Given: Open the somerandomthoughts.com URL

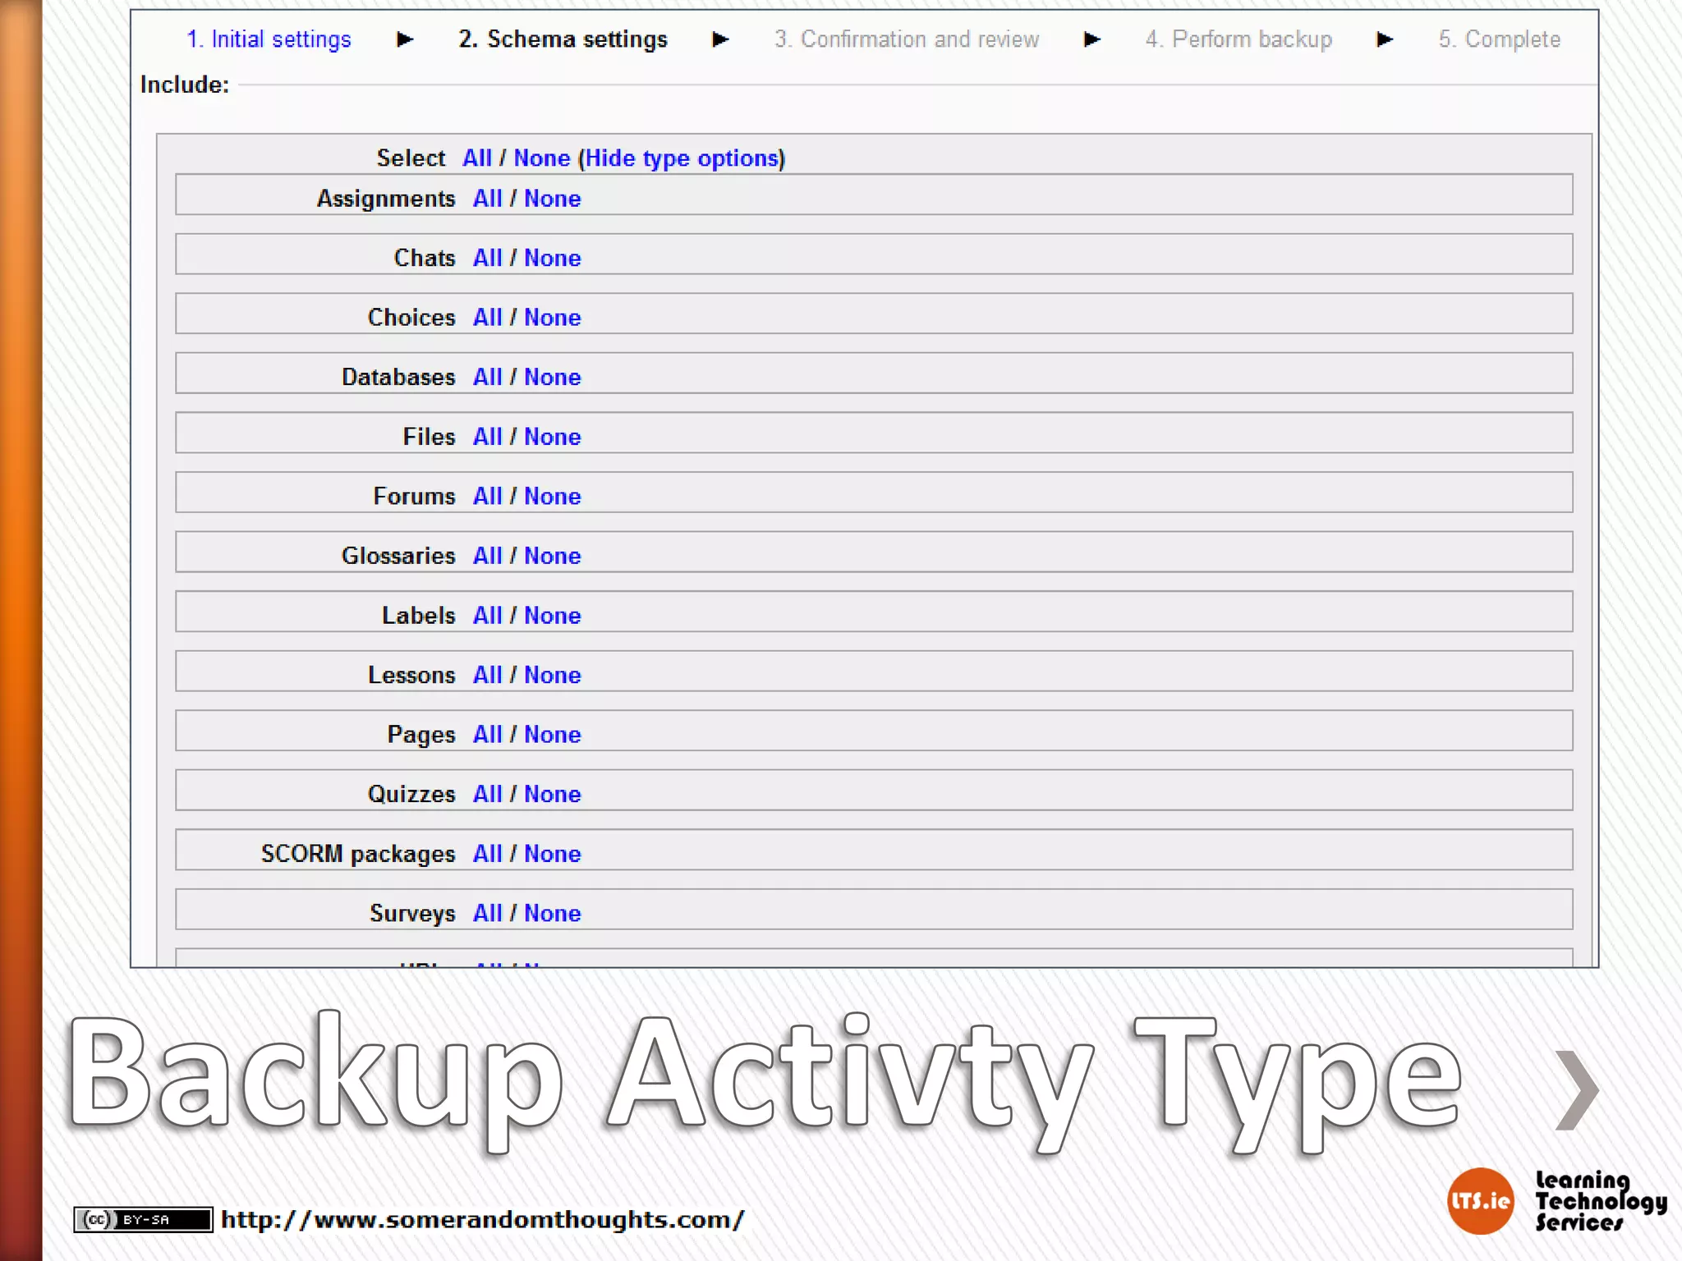Looking at the screenshot, I should [483, 1220].
